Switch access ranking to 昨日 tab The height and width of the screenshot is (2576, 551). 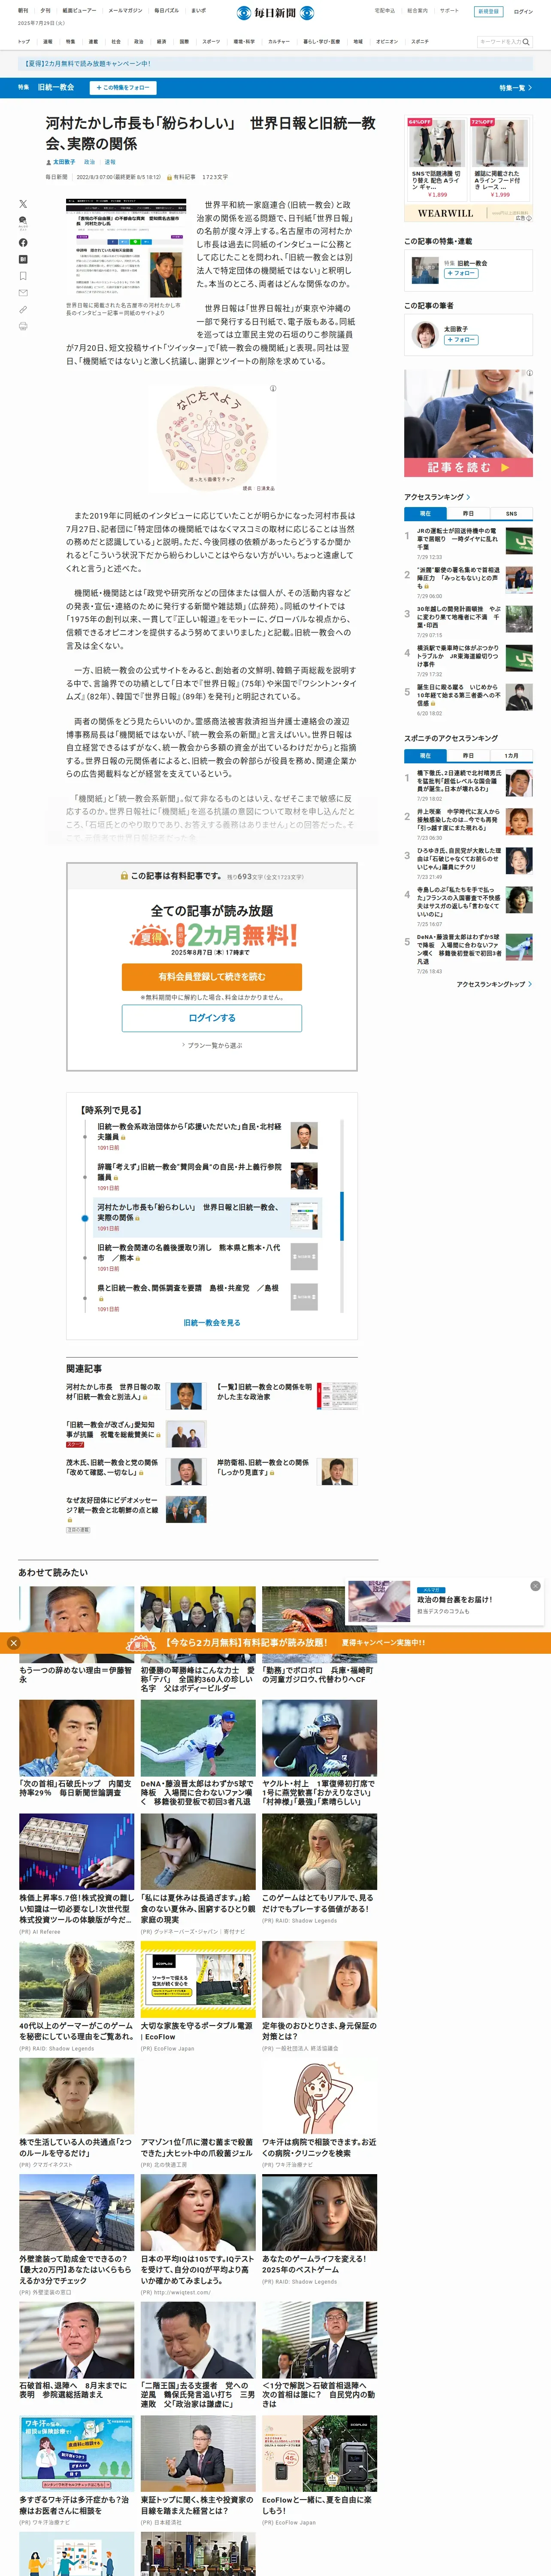click(468, 513)
